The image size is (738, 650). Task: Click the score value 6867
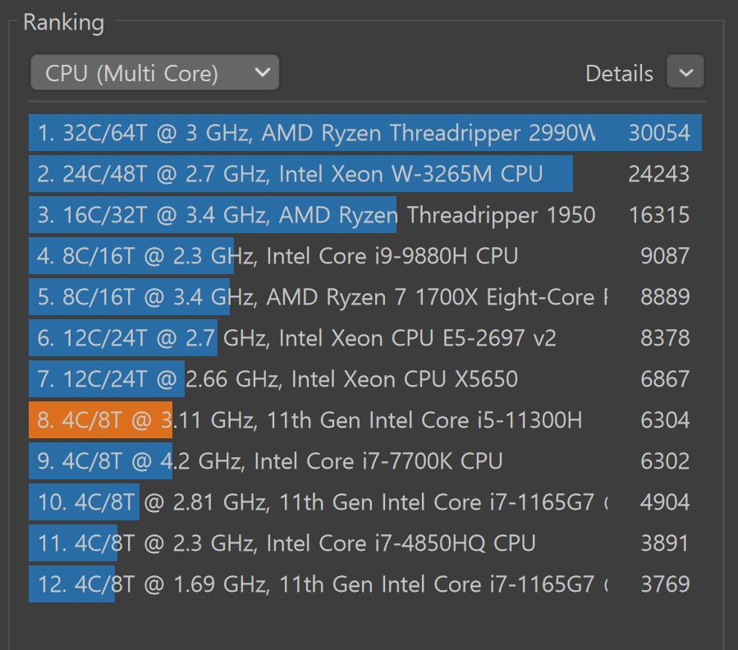coord(665,379)
